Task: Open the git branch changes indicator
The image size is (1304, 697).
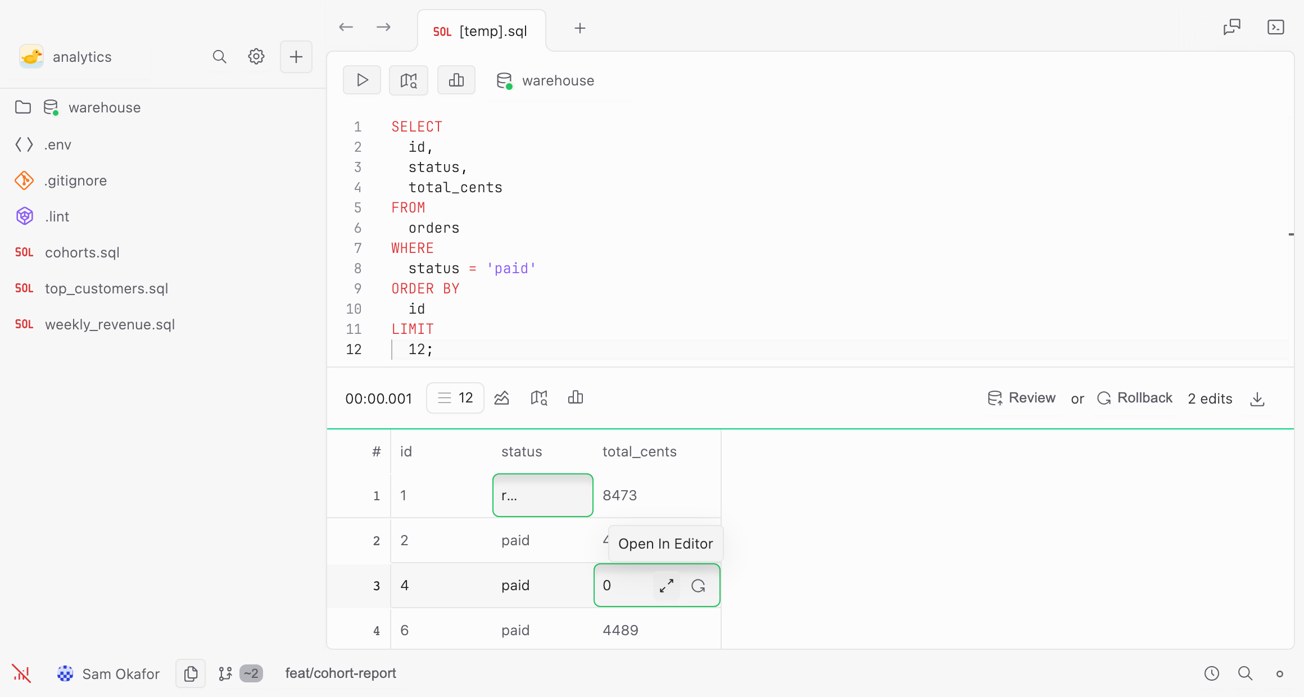Action: coord(241,673)
